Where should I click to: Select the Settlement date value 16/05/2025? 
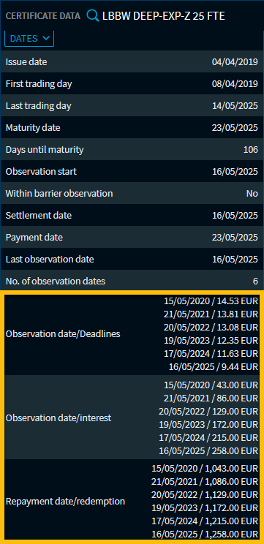pyautogui.click(x=235, y=216)
